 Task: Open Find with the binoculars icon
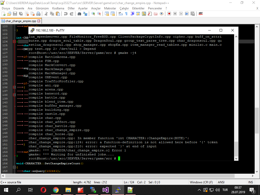click(79, 14)
